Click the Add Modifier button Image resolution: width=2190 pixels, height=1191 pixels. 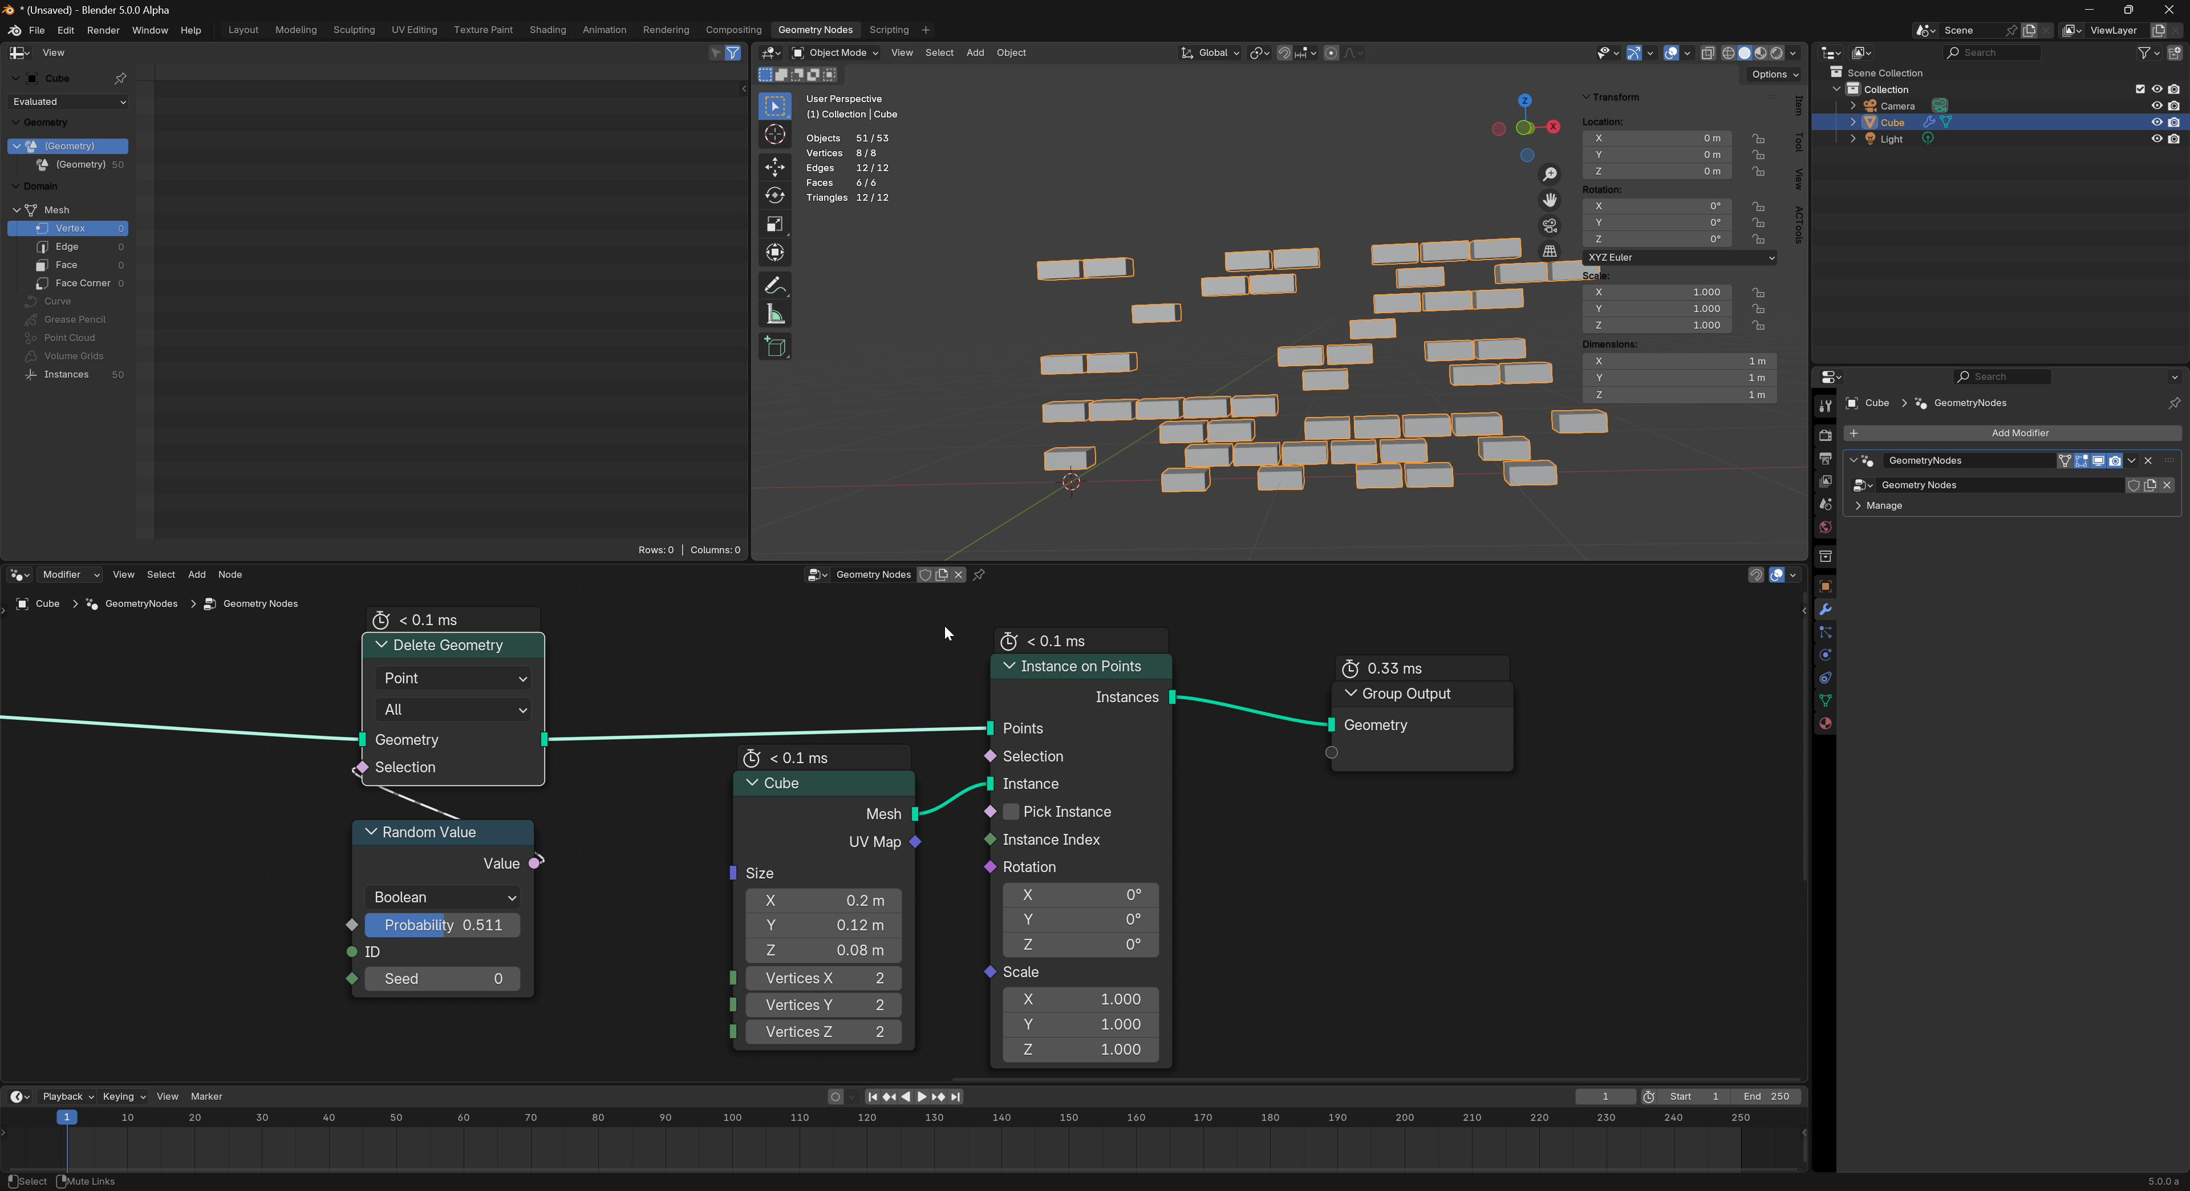(2011, 434)
